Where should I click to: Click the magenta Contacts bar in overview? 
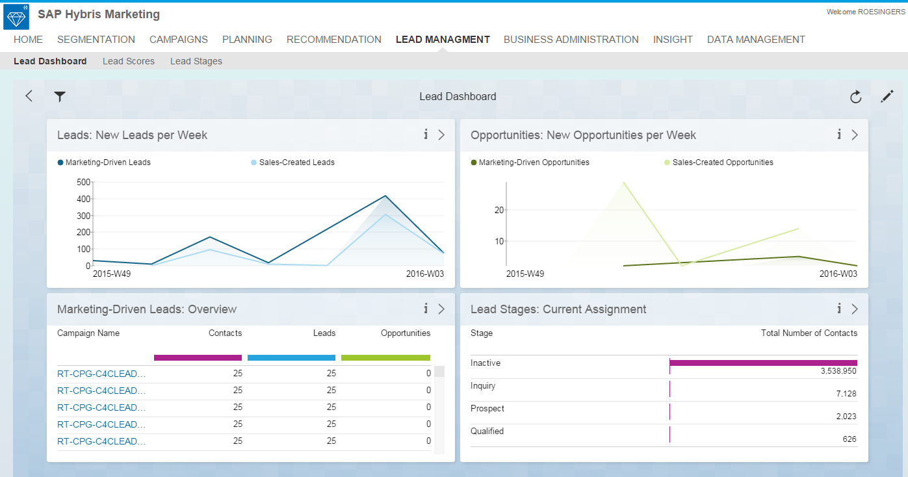pos(198,357)
